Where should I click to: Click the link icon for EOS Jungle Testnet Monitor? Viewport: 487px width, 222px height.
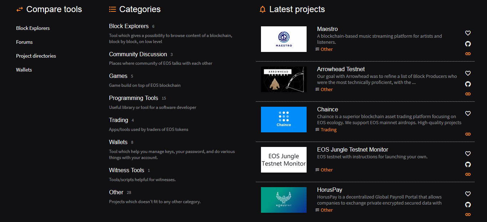click(468, 174)
